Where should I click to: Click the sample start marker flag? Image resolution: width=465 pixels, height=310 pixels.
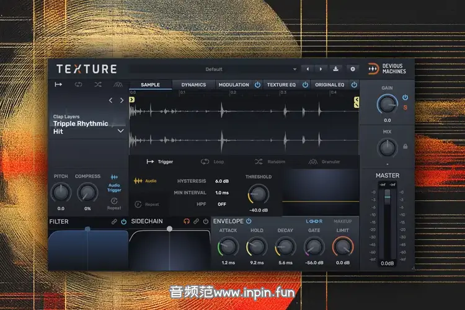coord(132,100)
